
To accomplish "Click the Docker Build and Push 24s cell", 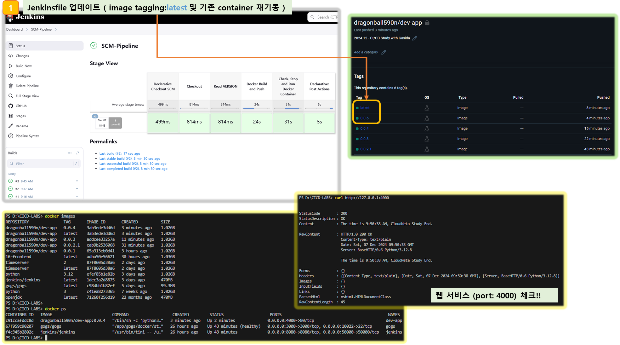I will tap(257, 122).
